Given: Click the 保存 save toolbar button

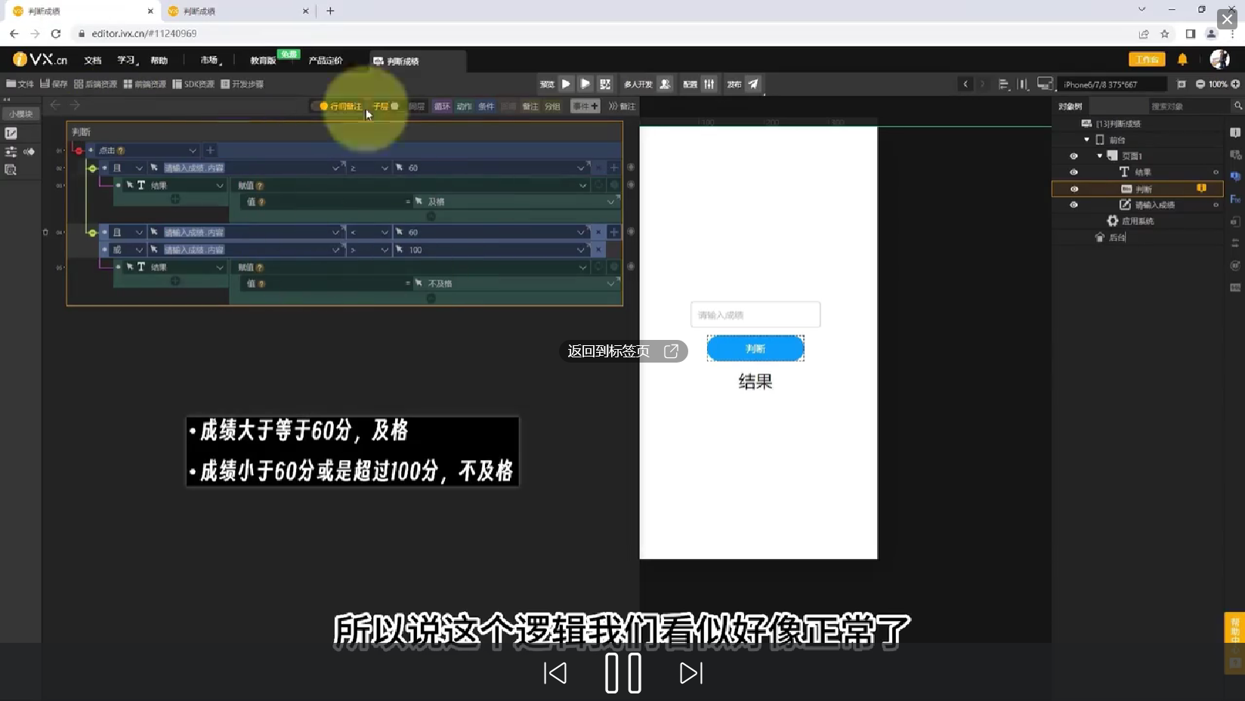Looking at the screenshot, I should tap(54, 84).
